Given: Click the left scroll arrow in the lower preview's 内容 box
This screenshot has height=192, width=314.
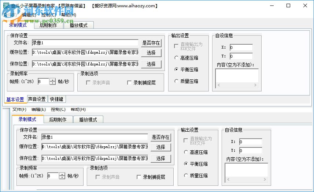Looking at the screenshot, I should (228, 180).
